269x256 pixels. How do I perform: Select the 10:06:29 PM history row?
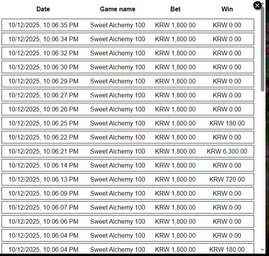pos(128,81)
